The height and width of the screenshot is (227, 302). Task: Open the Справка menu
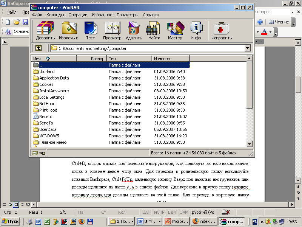151,15
